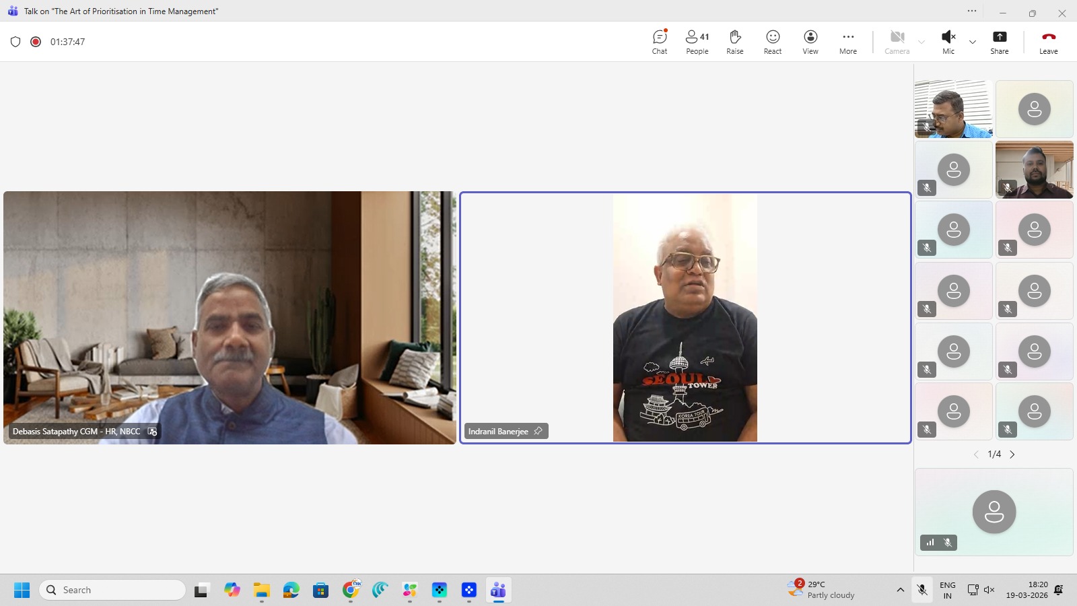
Task: Open the React emoji options
Action: [x=773, y=42]
